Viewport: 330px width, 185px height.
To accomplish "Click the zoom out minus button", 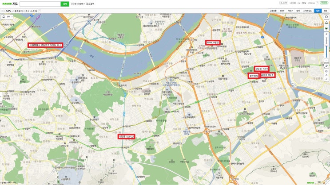I will [326, 61].
